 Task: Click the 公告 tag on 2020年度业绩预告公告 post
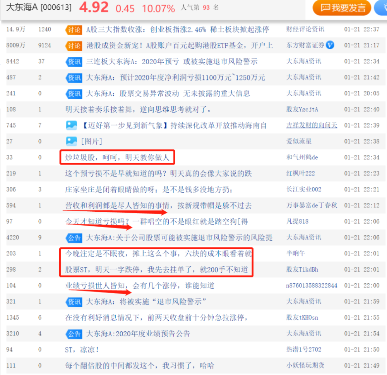[x=74, y=334]
